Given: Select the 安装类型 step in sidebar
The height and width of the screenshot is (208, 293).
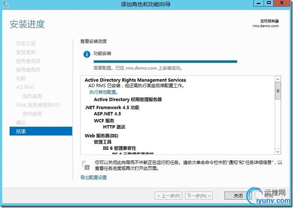Looking at the screenshot, I should [x=26, y=52].
